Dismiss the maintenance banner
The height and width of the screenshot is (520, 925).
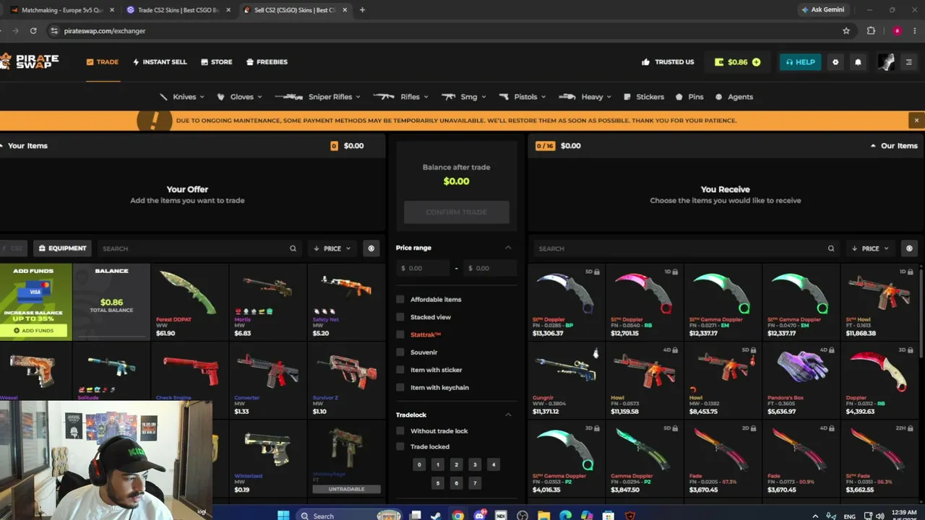pyautogui.click(x=916, y=121)
